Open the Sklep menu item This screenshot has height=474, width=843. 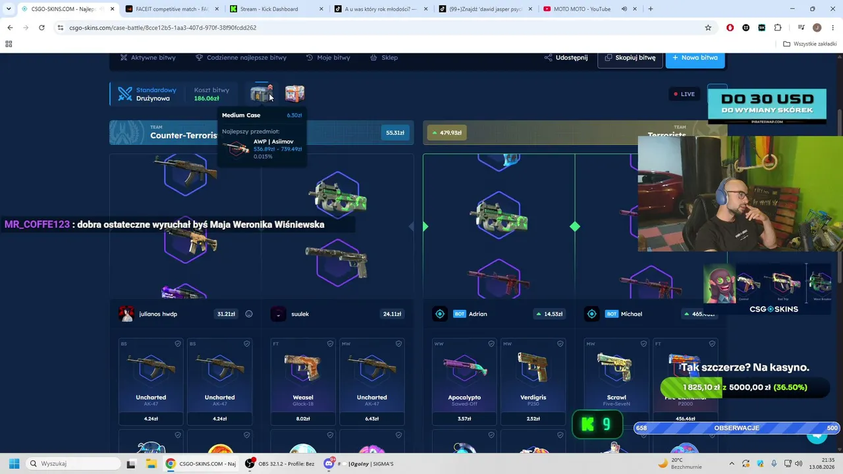click(x=385, y=57)
